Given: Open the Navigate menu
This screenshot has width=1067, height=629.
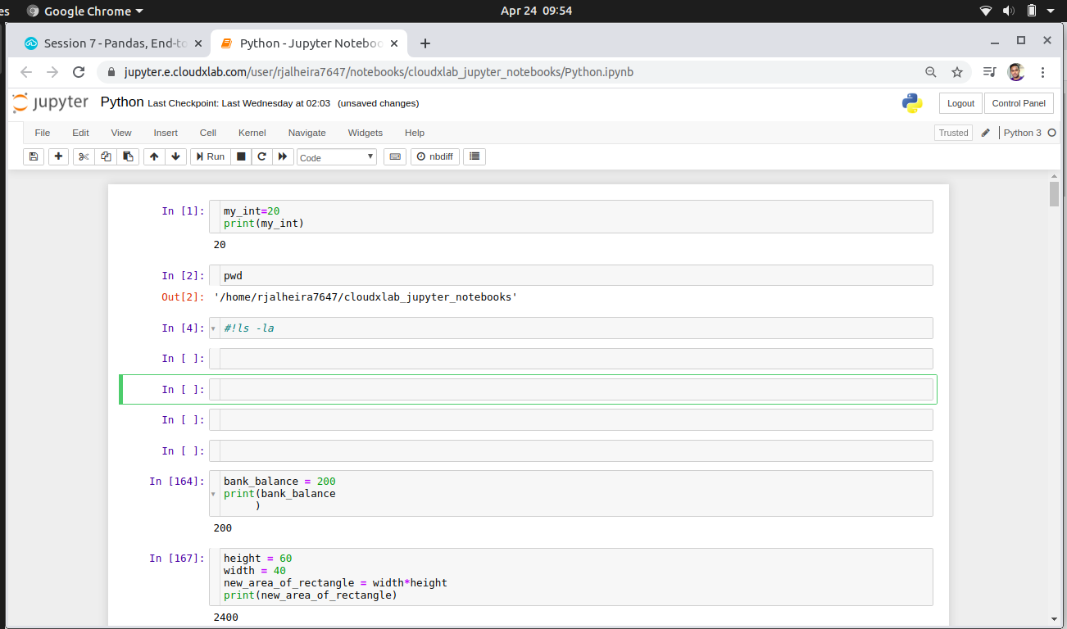Looking at the screenshot, I should pos(307,133).
